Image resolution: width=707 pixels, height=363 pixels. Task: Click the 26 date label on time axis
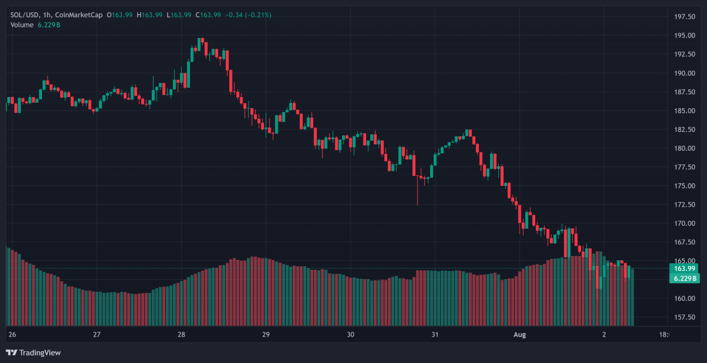(x=12, y=335)
